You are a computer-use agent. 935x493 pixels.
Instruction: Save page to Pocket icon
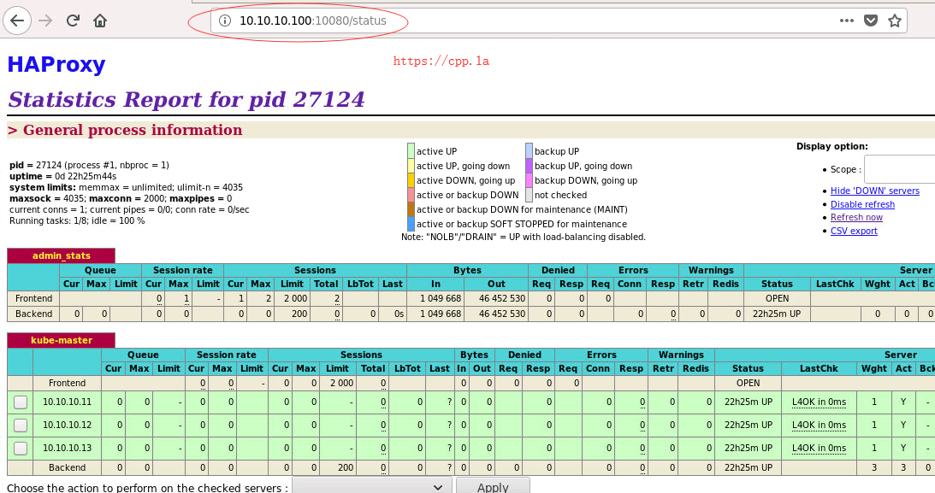[871, 21]
